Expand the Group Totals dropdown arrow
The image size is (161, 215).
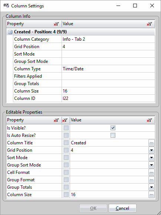click(151, 187)
